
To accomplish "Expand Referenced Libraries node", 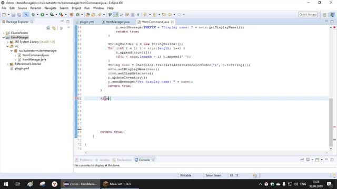I will click(x=7, y=64).
